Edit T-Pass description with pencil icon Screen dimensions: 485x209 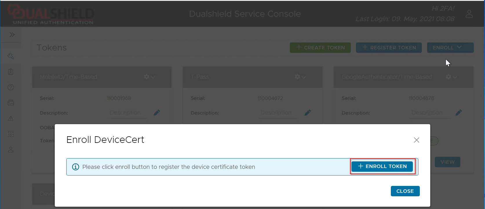click(x=308, y=113)
